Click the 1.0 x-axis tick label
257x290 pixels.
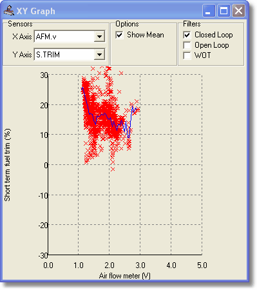click(79, 266)
